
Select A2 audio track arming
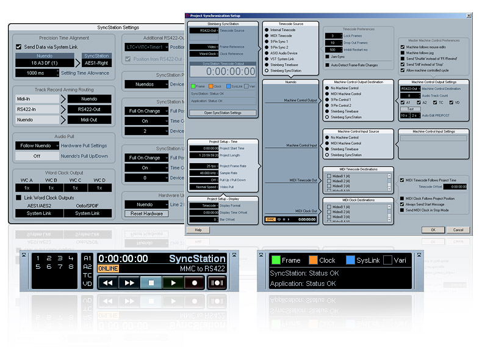click(x=87, y=266)
